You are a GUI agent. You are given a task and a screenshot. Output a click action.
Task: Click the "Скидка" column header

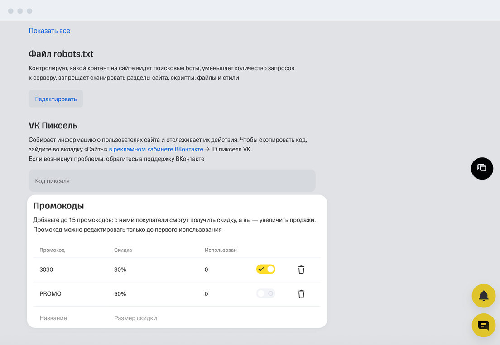[x=123, y=250]
